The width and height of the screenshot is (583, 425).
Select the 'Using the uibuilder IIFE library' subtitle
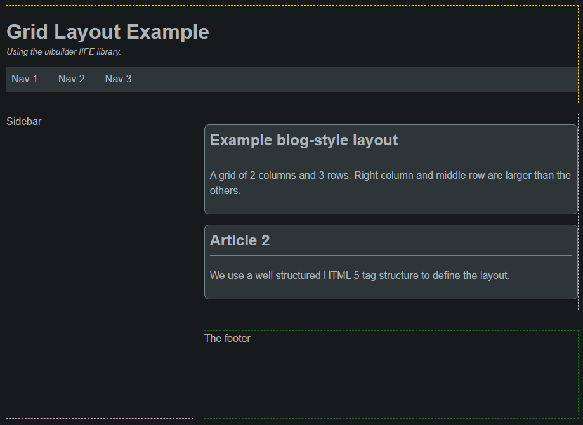pos(63,51)
